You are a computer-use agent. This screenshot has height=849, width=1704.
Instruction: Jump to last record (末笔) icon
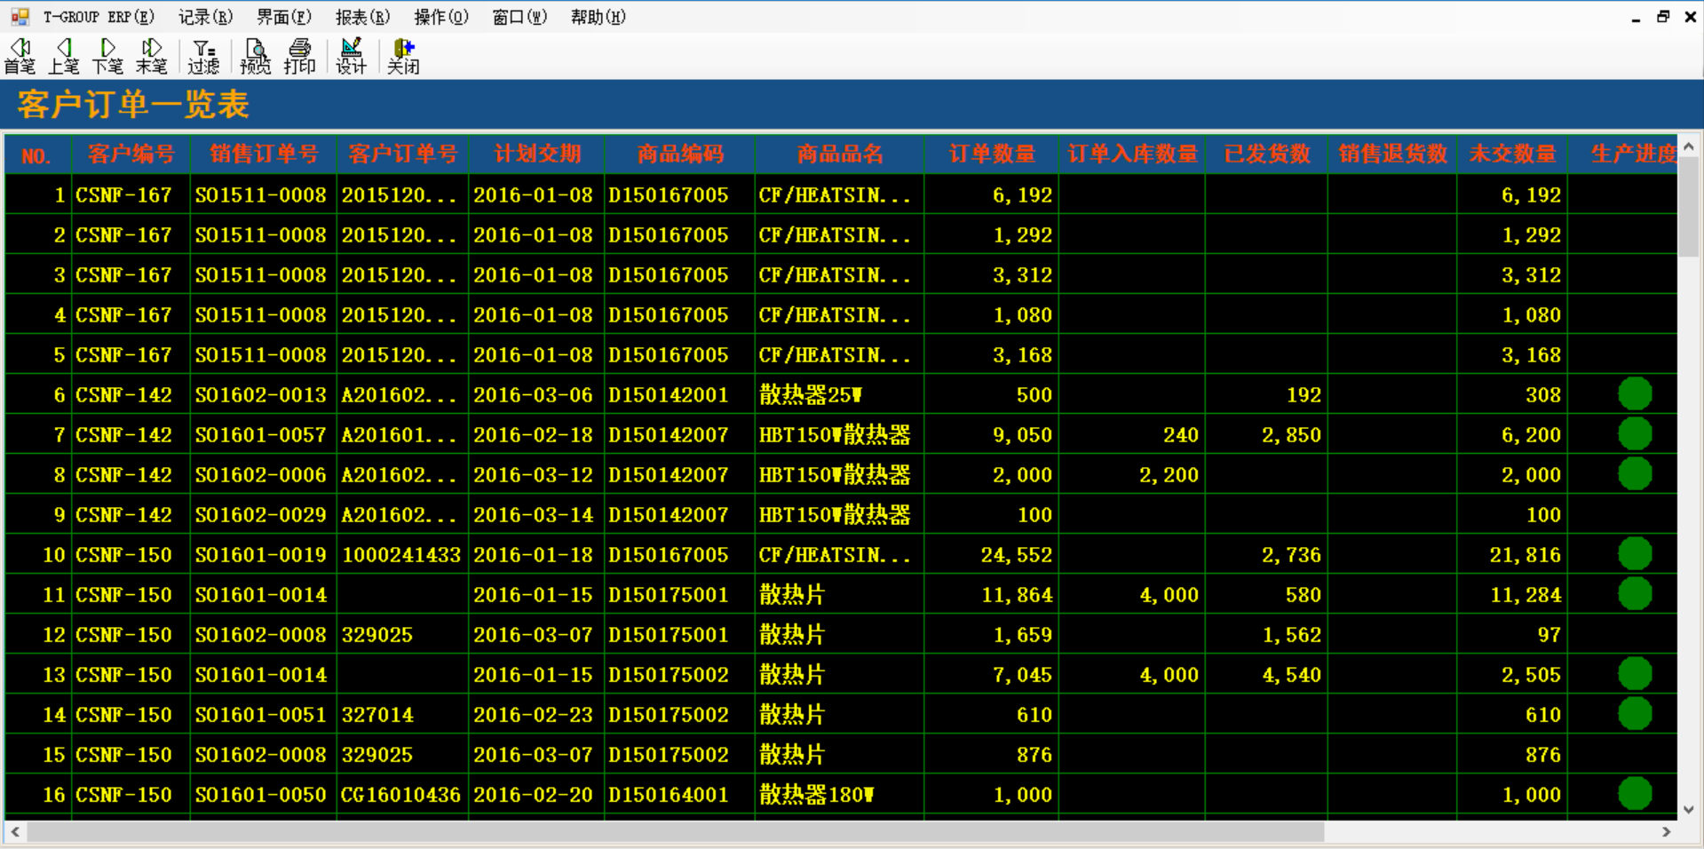pyautogui.click(x=152, y=56)
